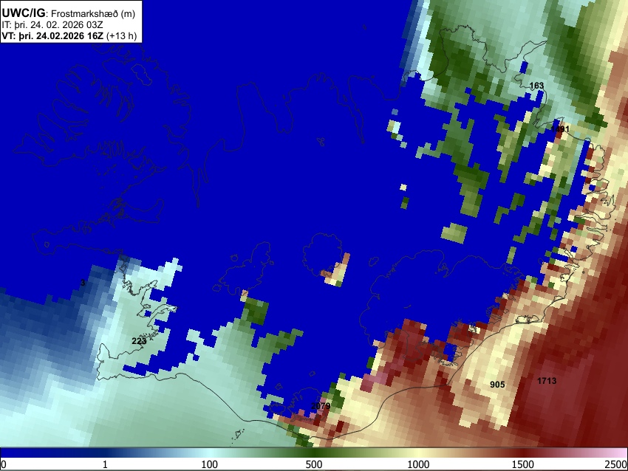Click the map value label '2079'
Screen dimensions: 628x471
tap(321, 406)
